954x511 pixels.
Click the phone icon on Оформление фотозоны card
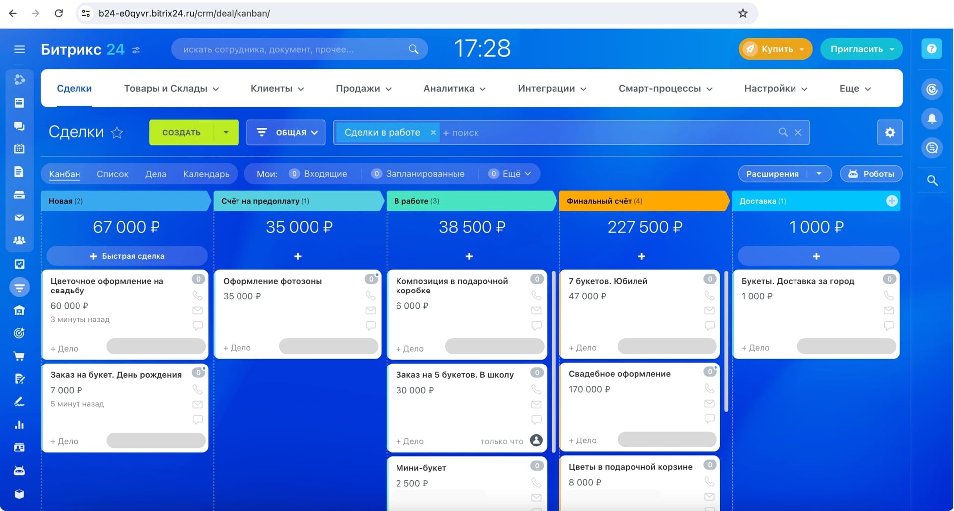click(x=371, y=295)
